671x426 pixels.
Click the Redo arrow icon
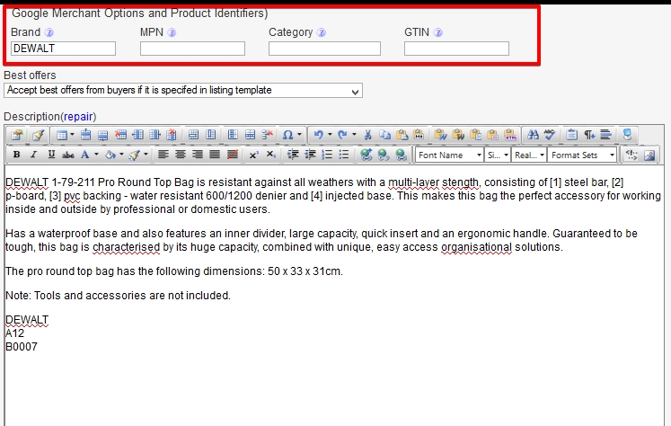[342, 136]
